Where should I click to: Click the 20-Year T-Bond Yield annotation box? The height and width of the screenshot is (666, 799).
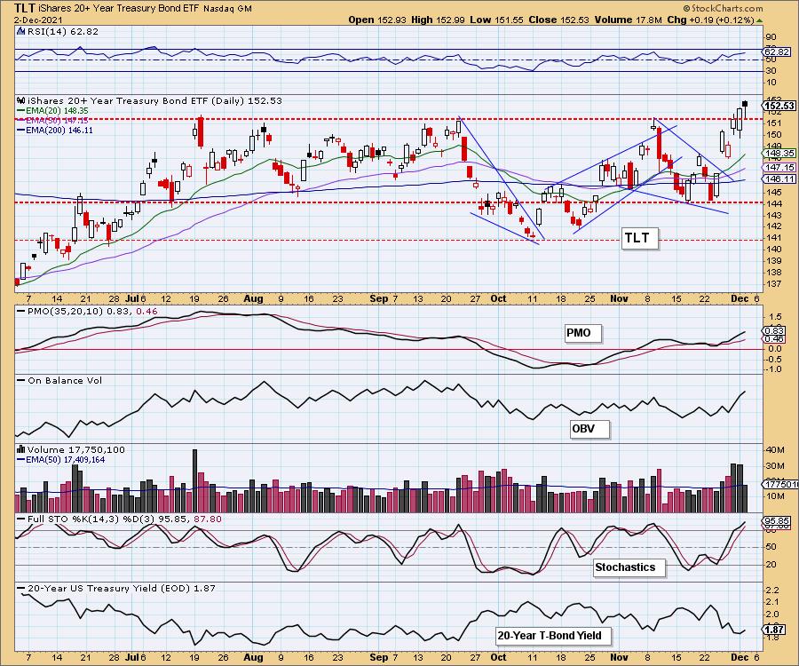[x=554, y=636]
